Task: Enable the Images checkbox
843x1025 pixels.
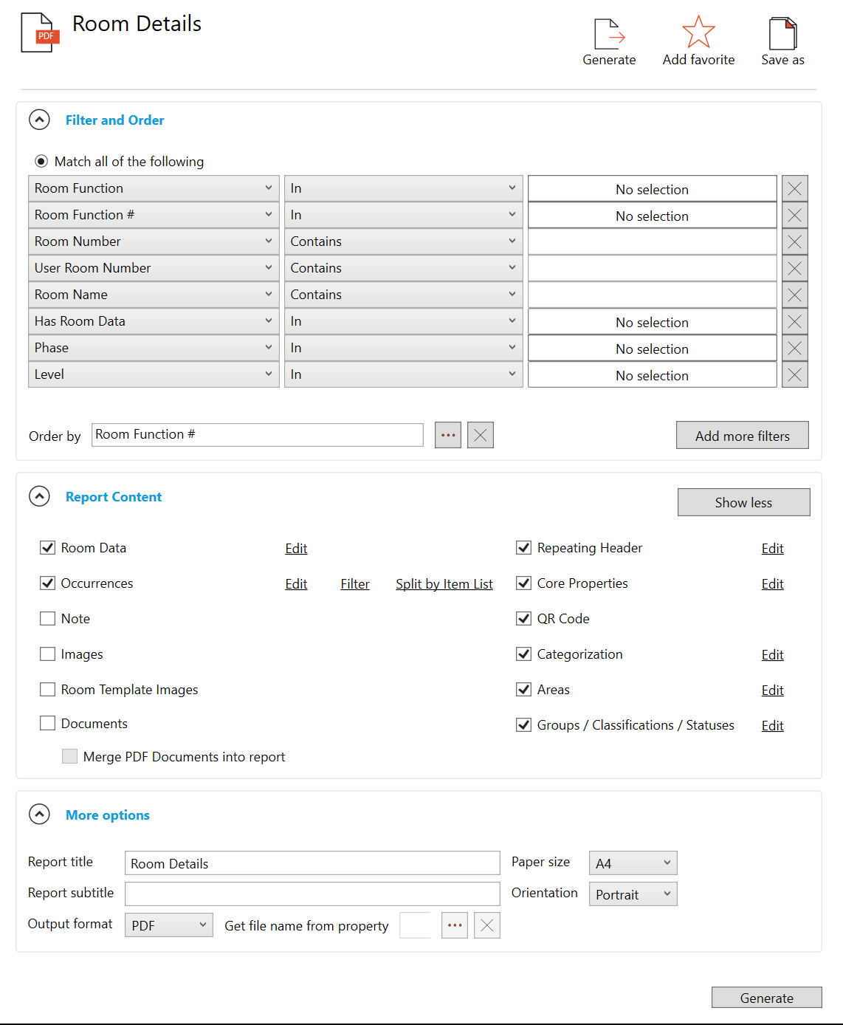Action: click(x=48, y=654)
